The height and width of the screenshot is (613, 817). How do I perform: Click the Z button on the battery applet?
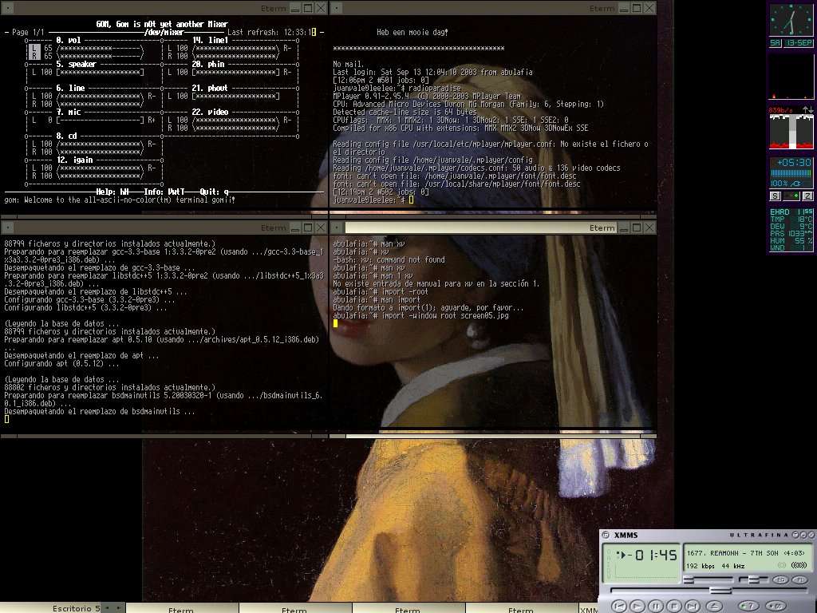point(807,196)
